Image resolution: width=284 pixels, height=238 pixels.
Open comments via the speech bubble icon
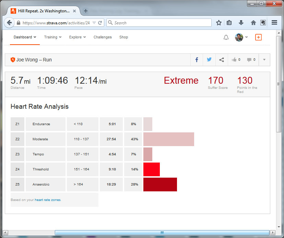pyautogui.click(x=249, y=60)
